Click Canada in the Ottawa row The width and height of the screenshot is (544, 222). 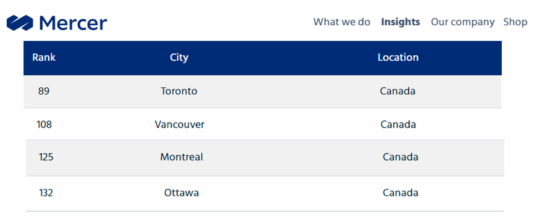tap(400, 193)
